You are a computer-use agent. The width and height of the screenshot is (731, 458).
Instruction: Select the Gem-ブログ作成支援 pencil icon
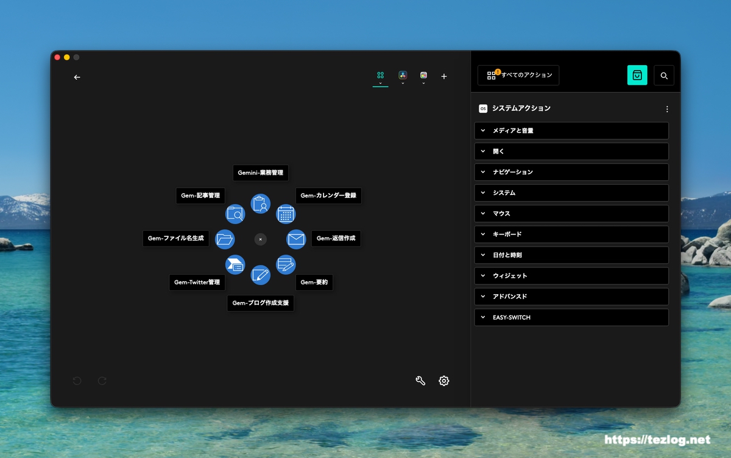point(261,275)
